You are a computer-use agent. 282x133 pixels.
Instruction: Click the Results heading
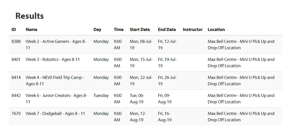pyautogui.click(x=29, y=16)
